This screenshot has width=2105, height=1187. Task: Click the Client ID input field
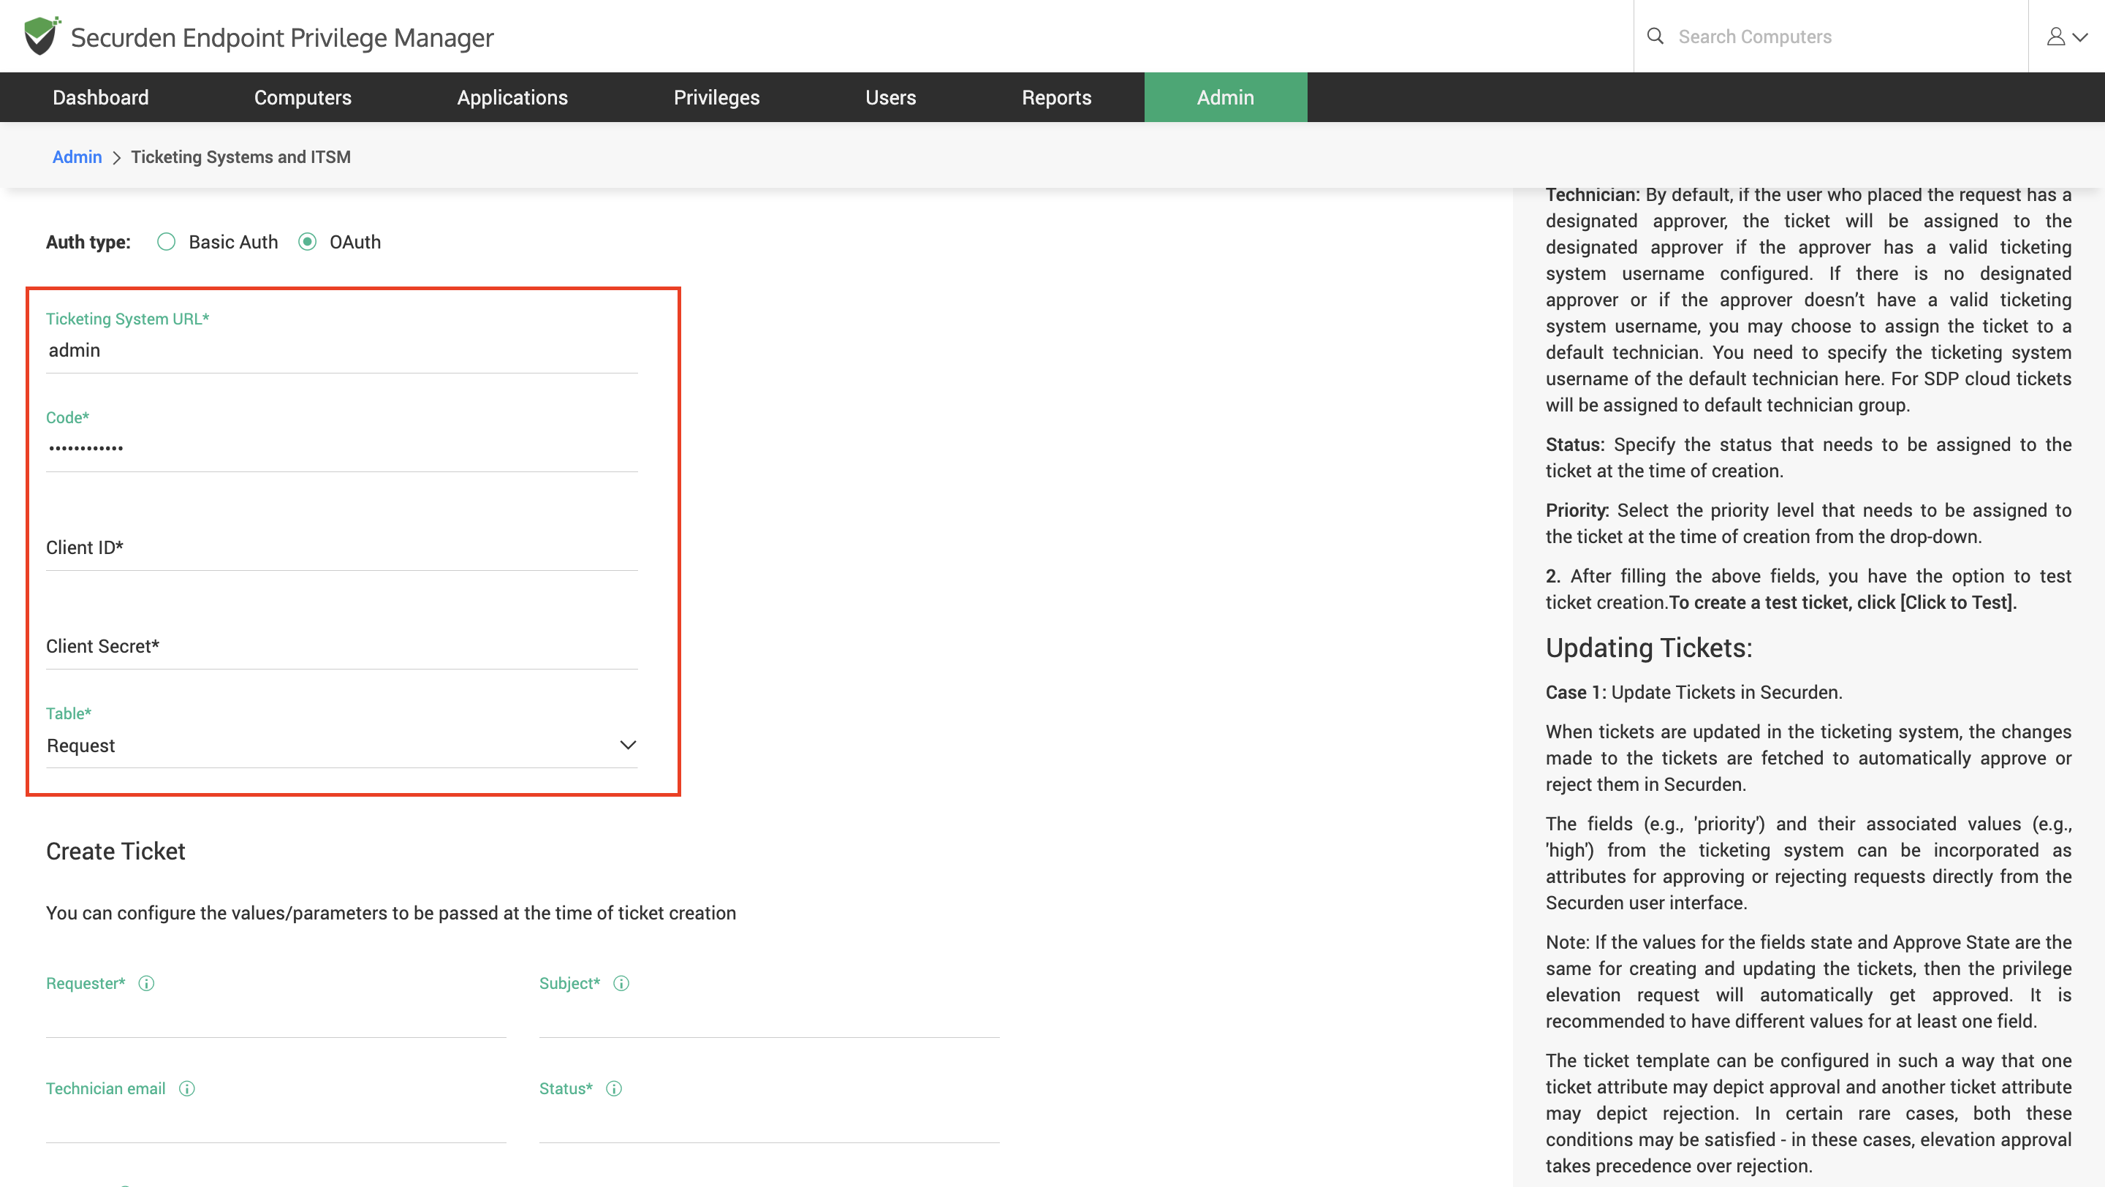pyautogui.click(x=341, y=548)
